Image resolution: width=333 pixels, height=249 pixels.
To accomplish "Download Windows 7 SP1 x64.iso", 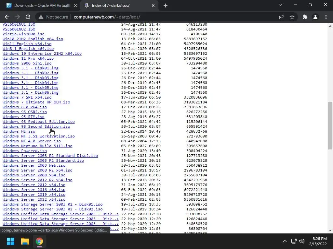I will click(x=27, y=97).
